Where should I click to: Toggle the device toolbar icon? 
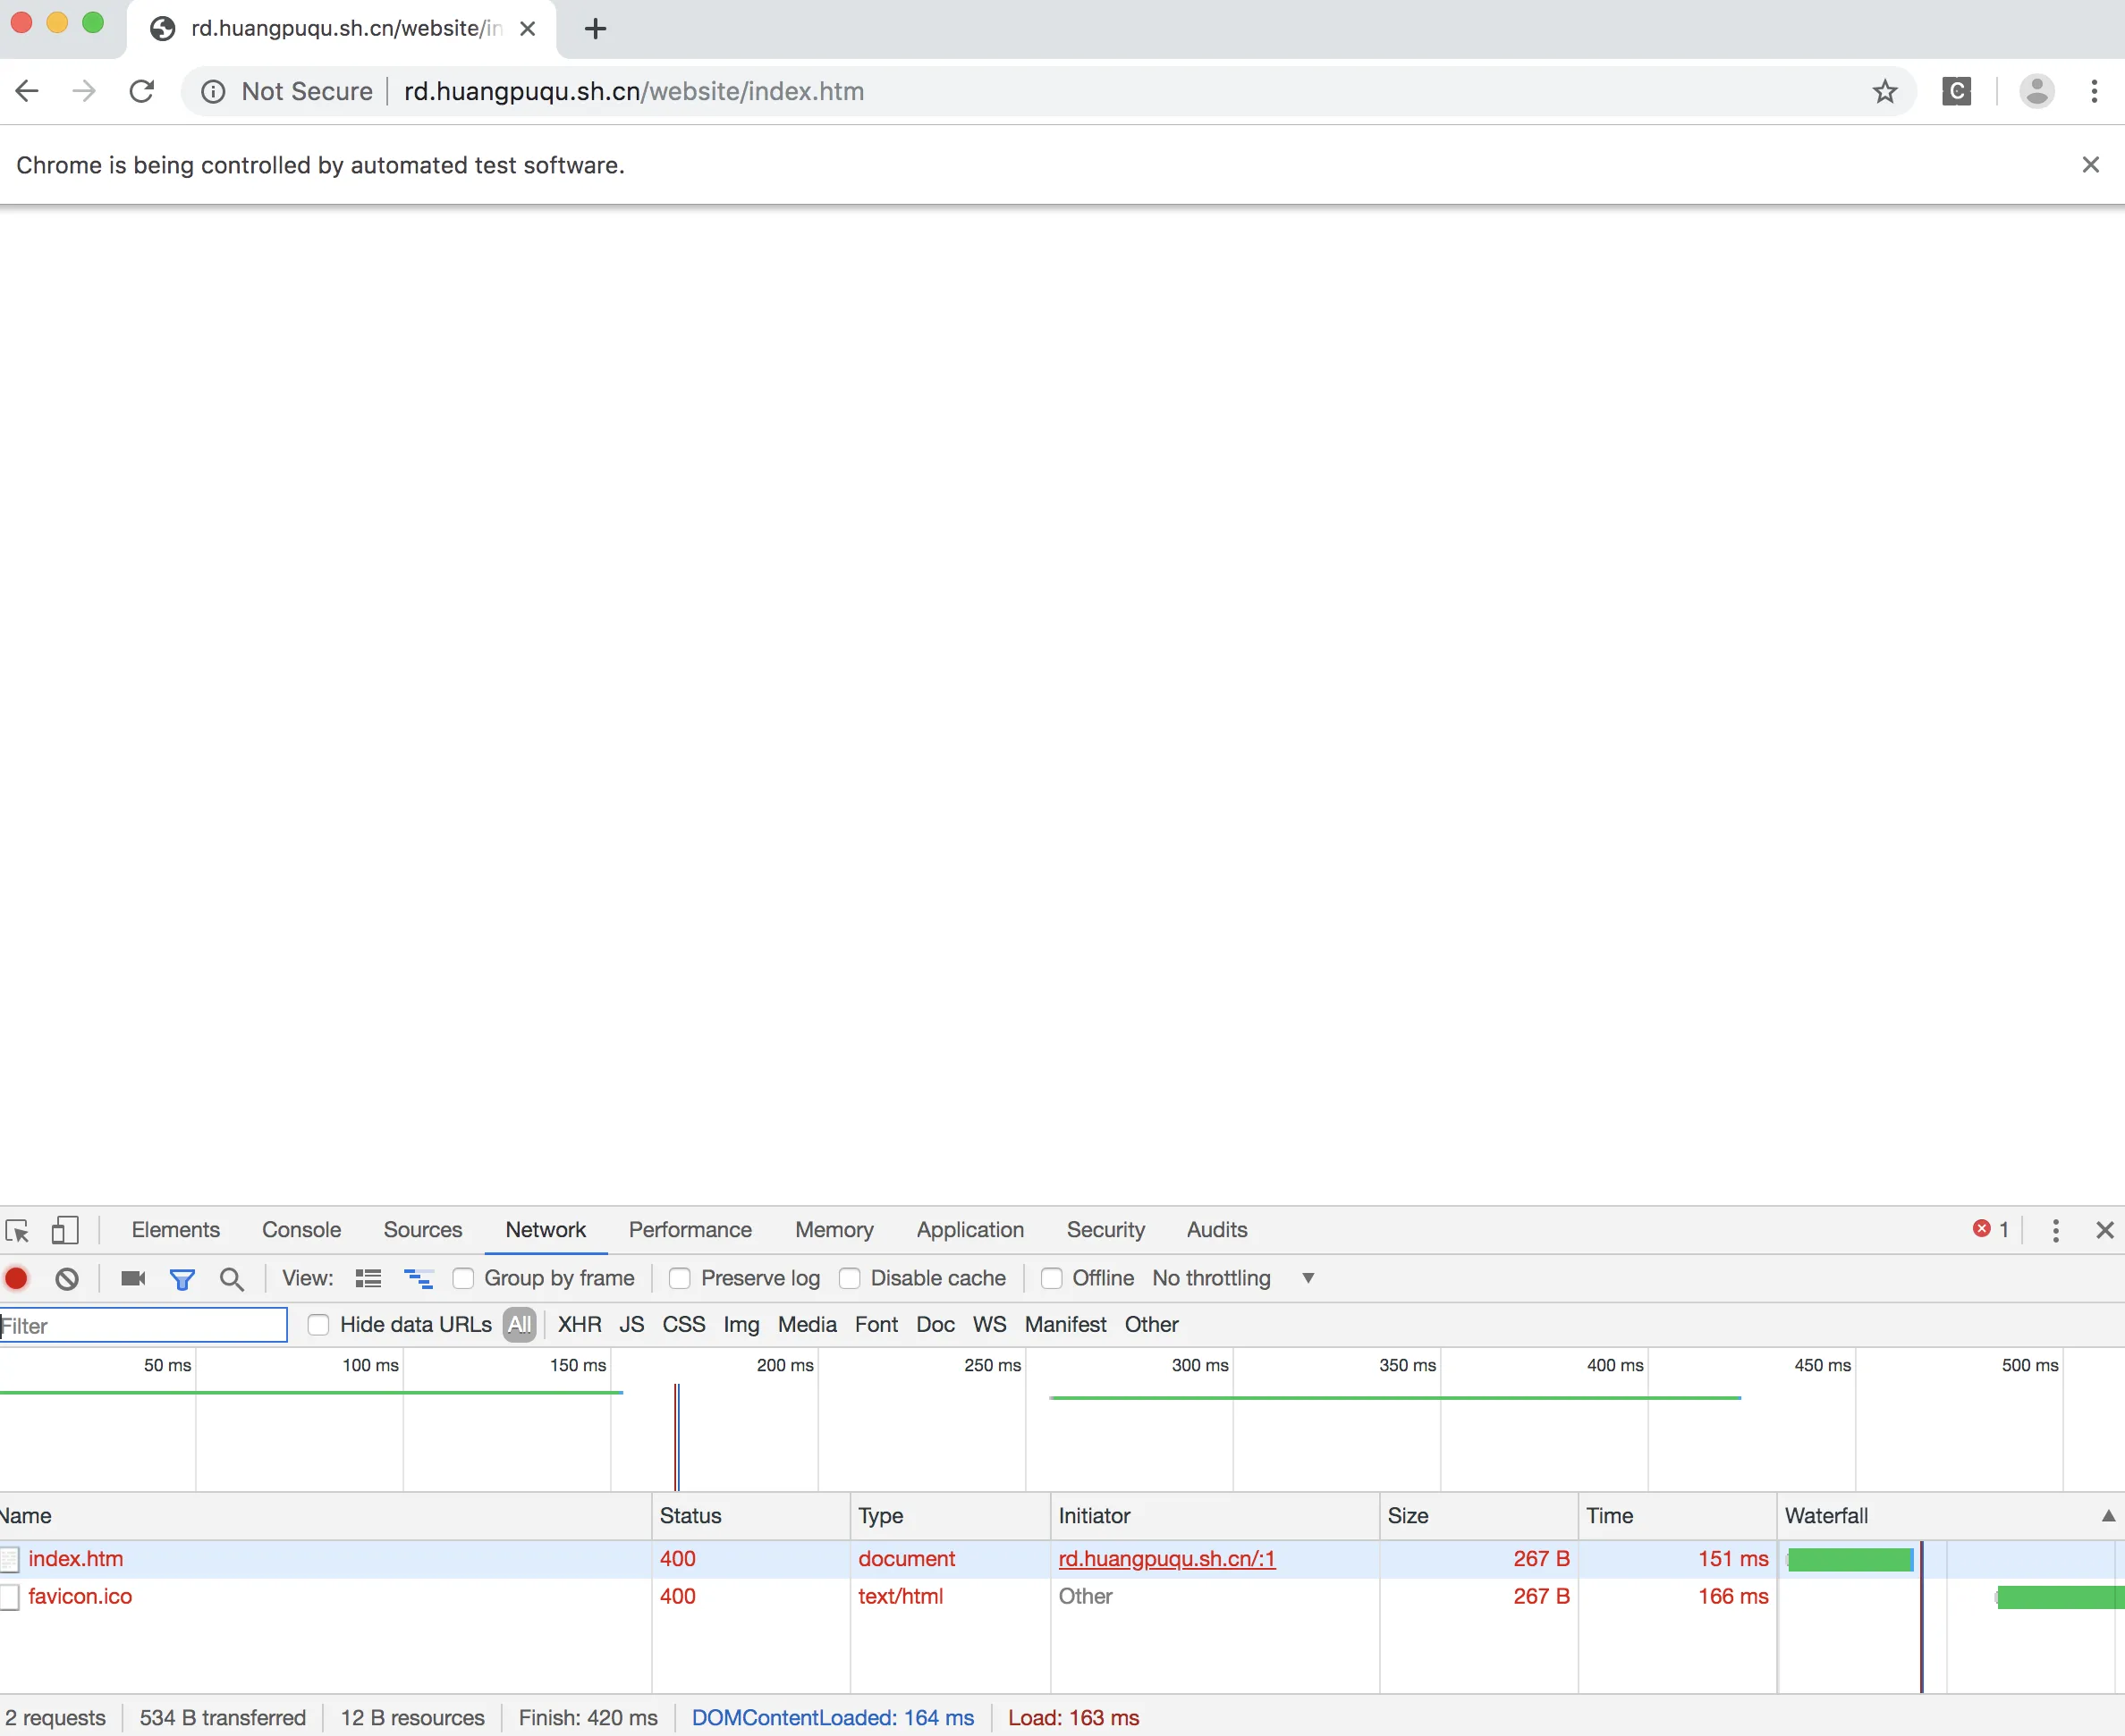tap(65, 1230)
